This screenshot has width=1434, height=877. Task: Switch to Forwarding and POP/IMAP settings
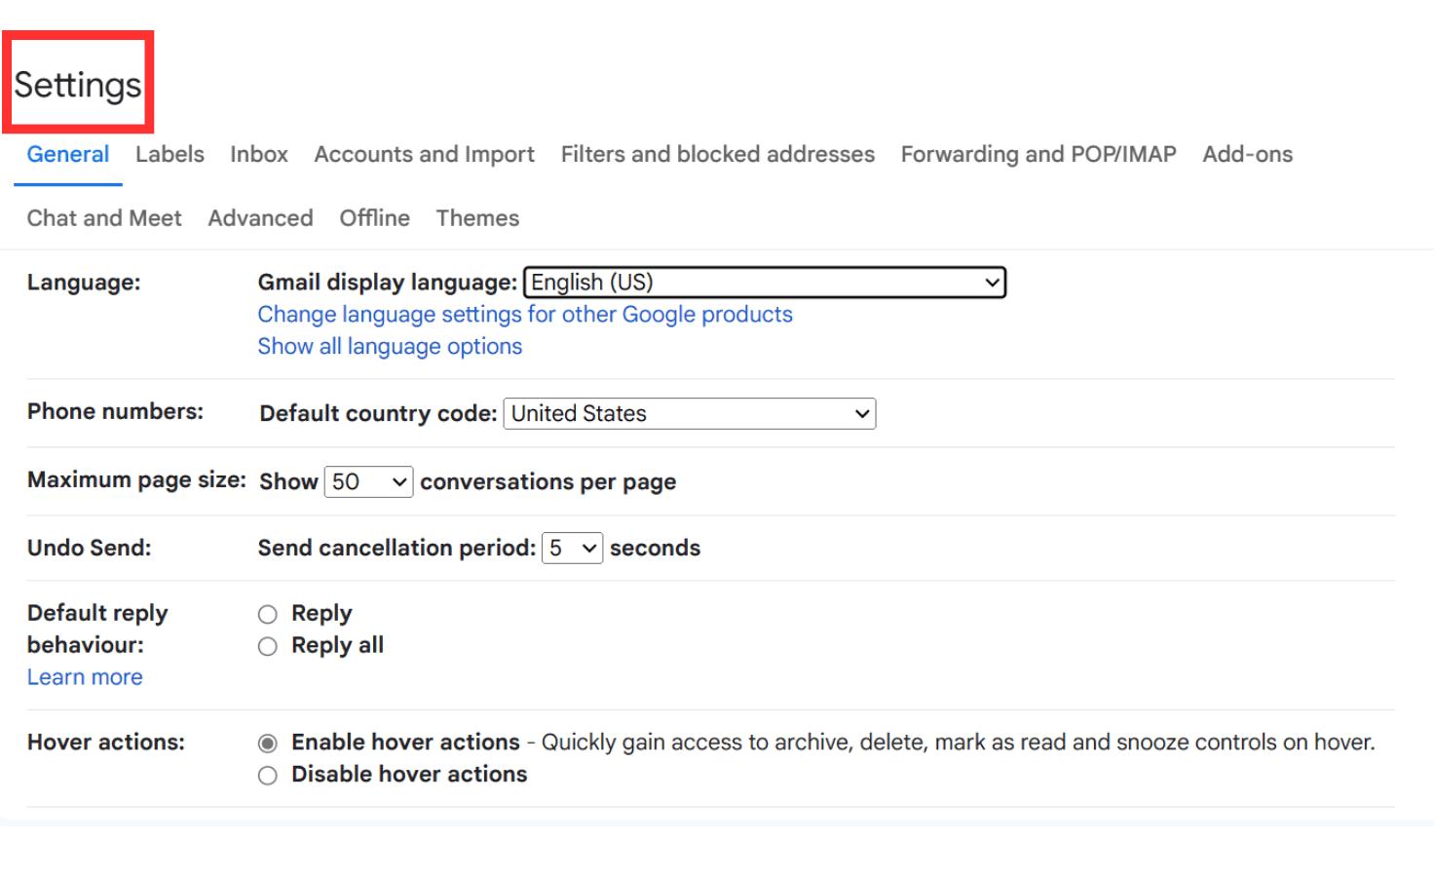[x=1038, y=154]
